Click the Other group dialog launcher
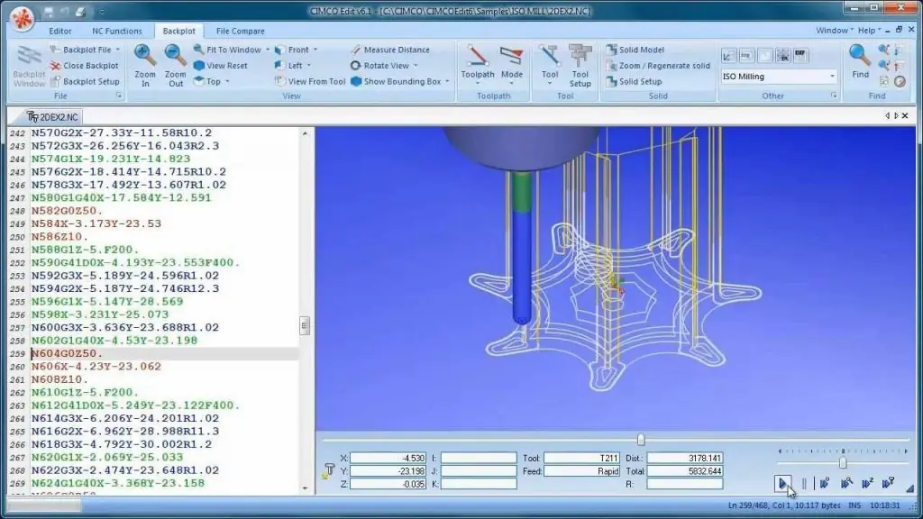Screen dimensions: 923x519 coord(834,96)
